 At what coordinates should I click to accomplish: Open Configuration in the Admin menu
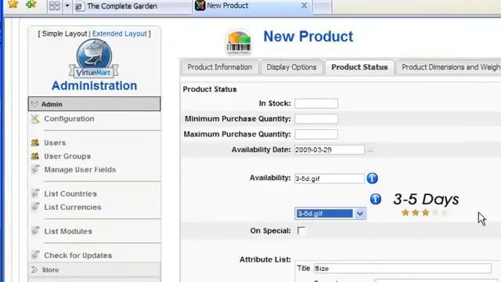(70, 118)
